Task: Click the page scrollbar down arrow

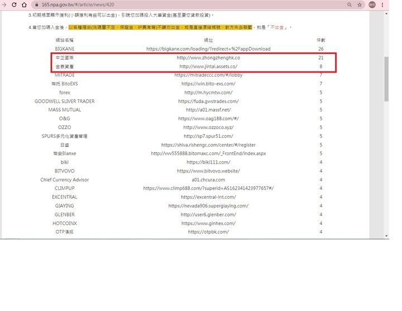Action: tap(386, 236)
